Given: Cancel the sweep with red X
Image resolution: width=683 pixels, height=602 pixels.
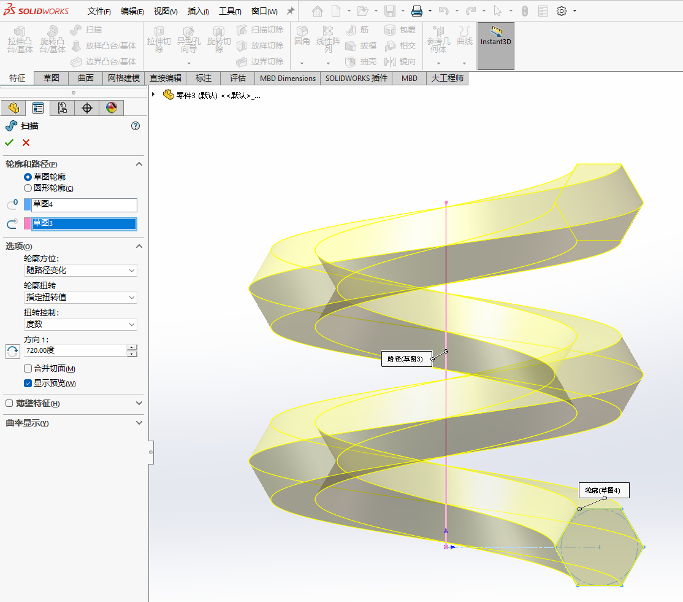Looking at the screenshot, I should (x=26, y=142).
